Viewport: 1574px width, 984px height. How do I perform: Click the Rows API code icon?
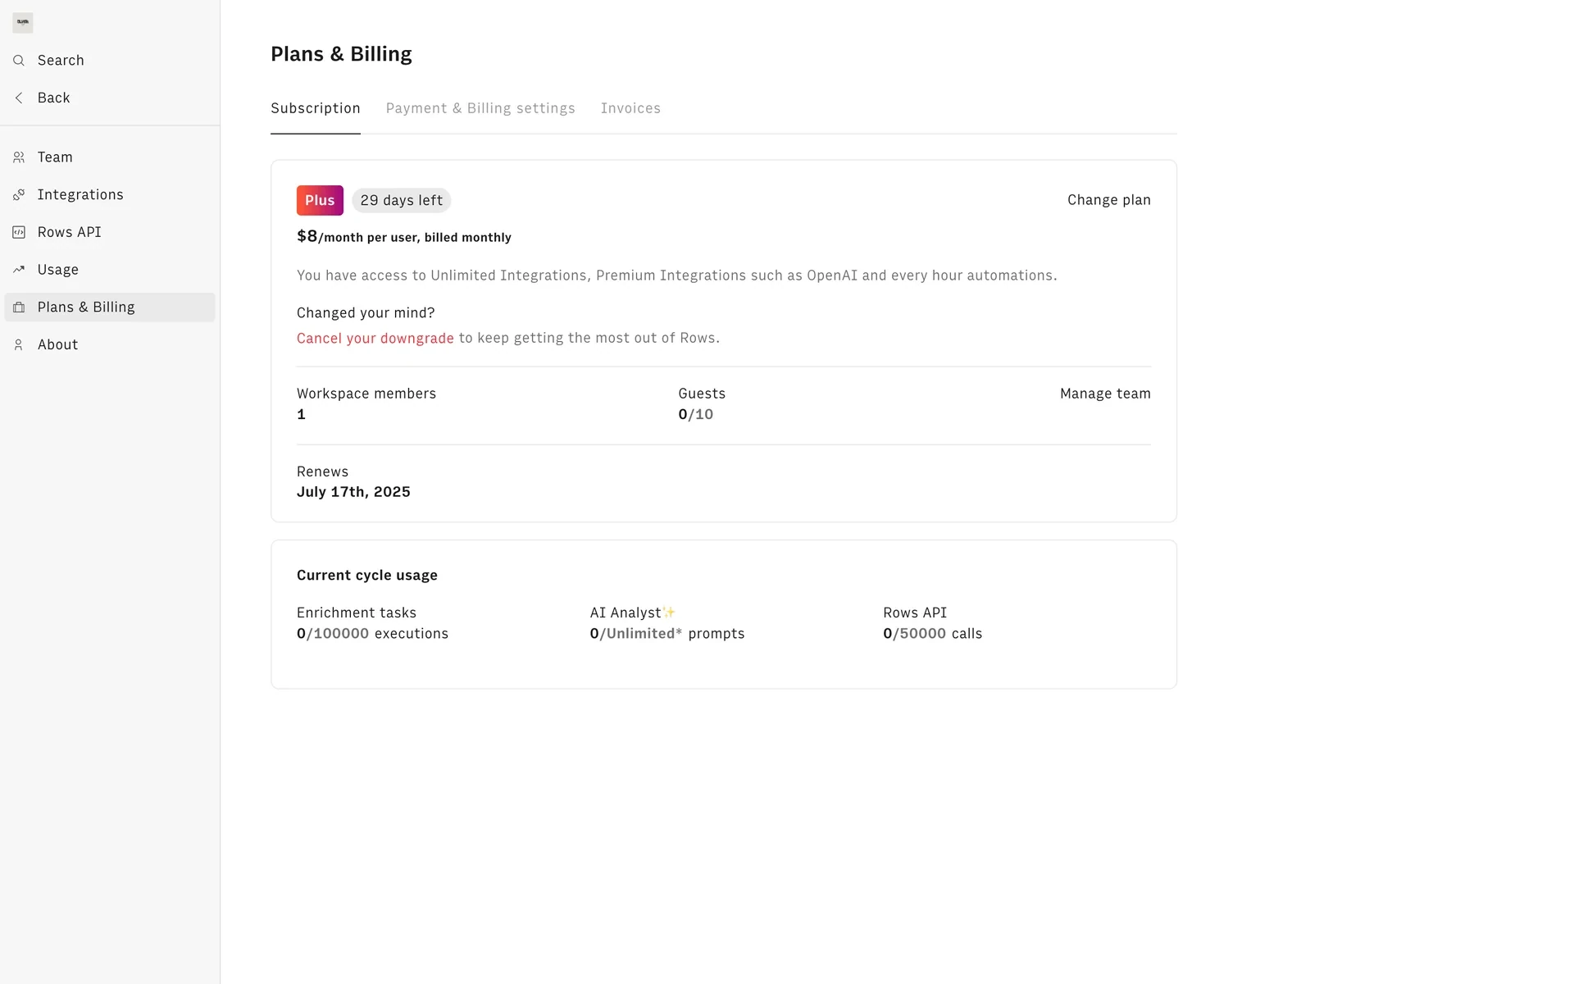point(19,233)
